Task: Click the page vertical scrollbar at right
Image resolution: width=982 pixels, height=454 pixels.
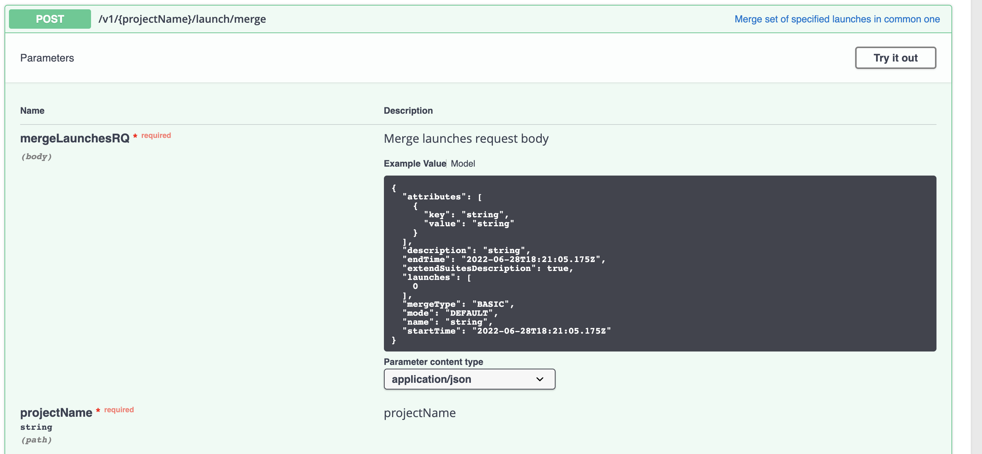Action: coord(976,227)
